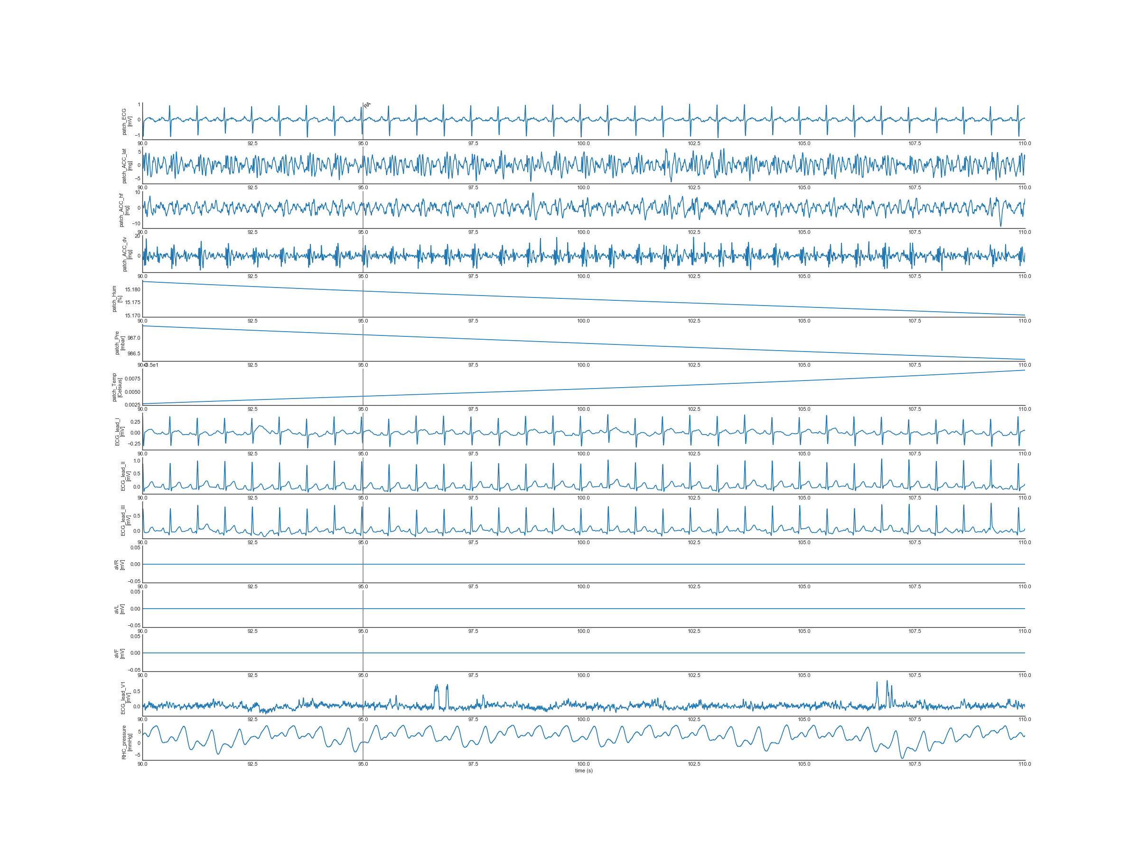The width and height of the screenshot is (1139, 854).
Task: Click the ECG_lead_II axis label
Action: click(125, 476)
